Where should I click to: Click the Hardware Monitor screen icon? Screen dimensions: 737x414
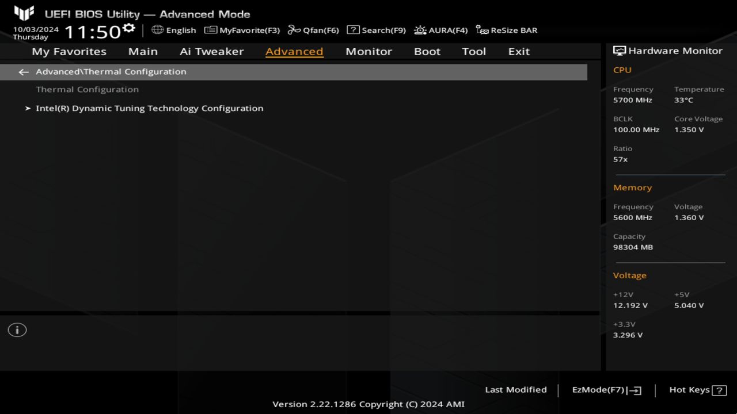coord(620,51)
